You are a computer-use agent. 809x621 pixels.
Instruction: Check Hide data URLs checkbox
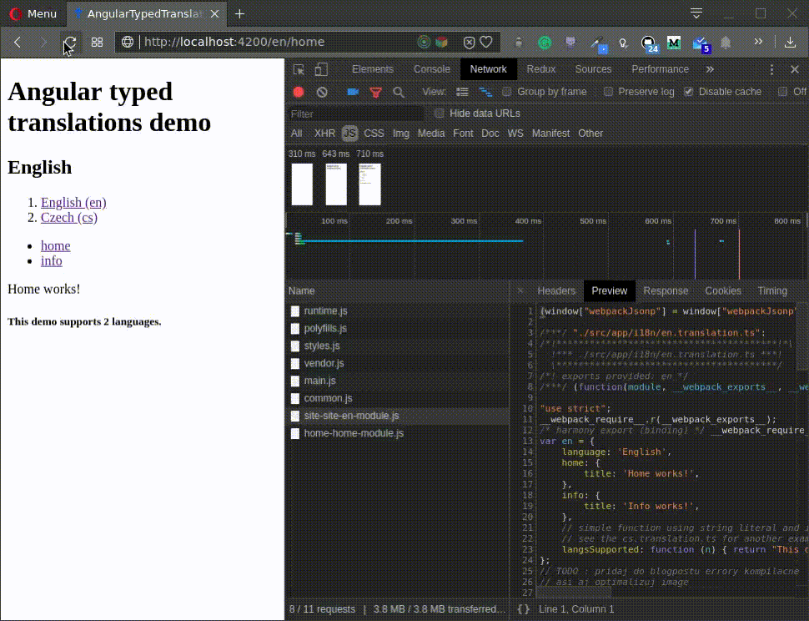tap(439, 114)
